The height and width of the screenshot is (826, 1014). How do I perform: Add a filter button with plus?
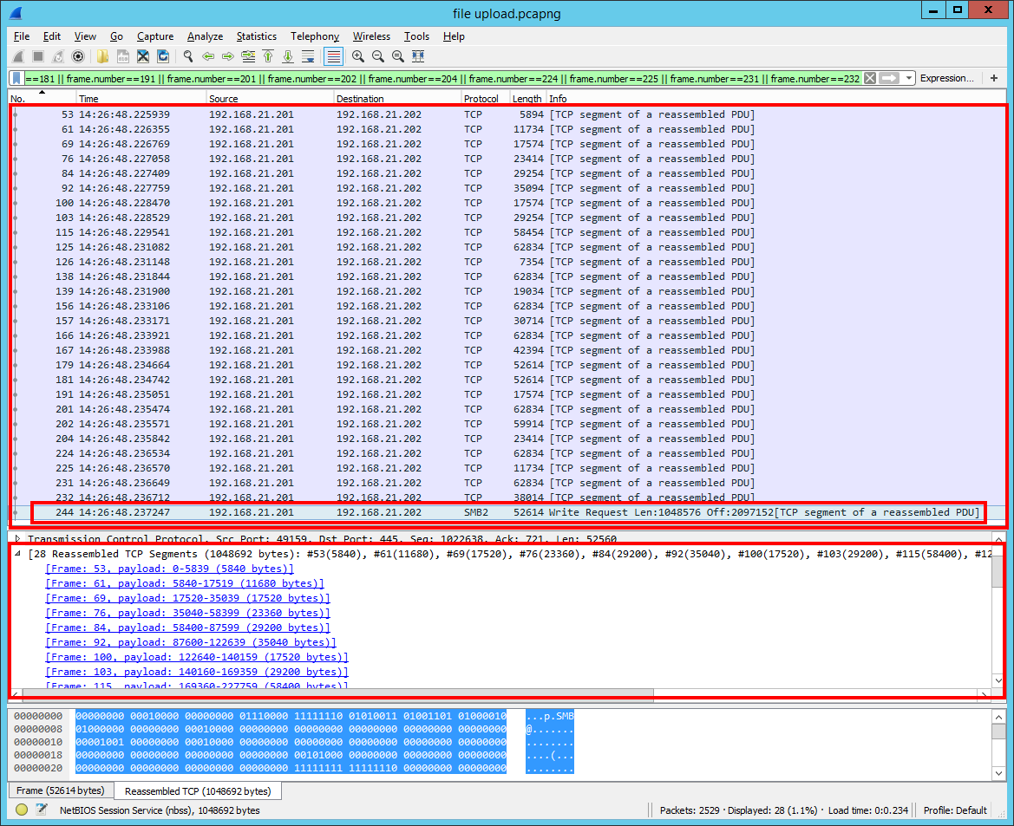pyautogui.click(x=994, y=78)
